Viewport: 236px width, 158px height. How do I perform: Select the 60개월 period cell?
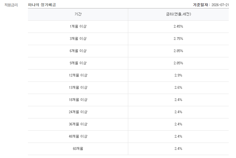pos(78,149)
